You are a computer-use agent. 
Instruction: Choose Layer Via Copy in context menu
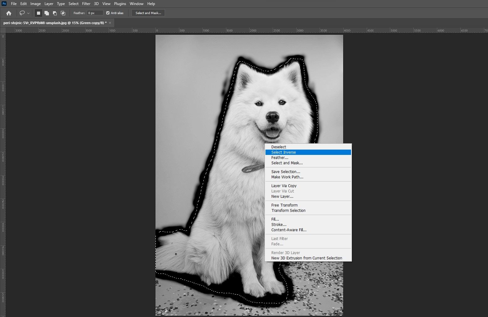pyautogui.click(x=284, y=186)
